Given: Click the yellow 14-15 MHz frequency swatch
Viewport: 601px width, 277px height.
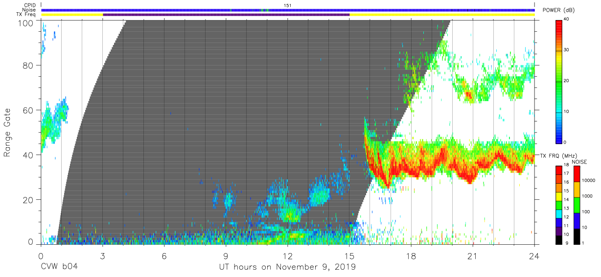Looking at the screenshot, I should [559, 196].
